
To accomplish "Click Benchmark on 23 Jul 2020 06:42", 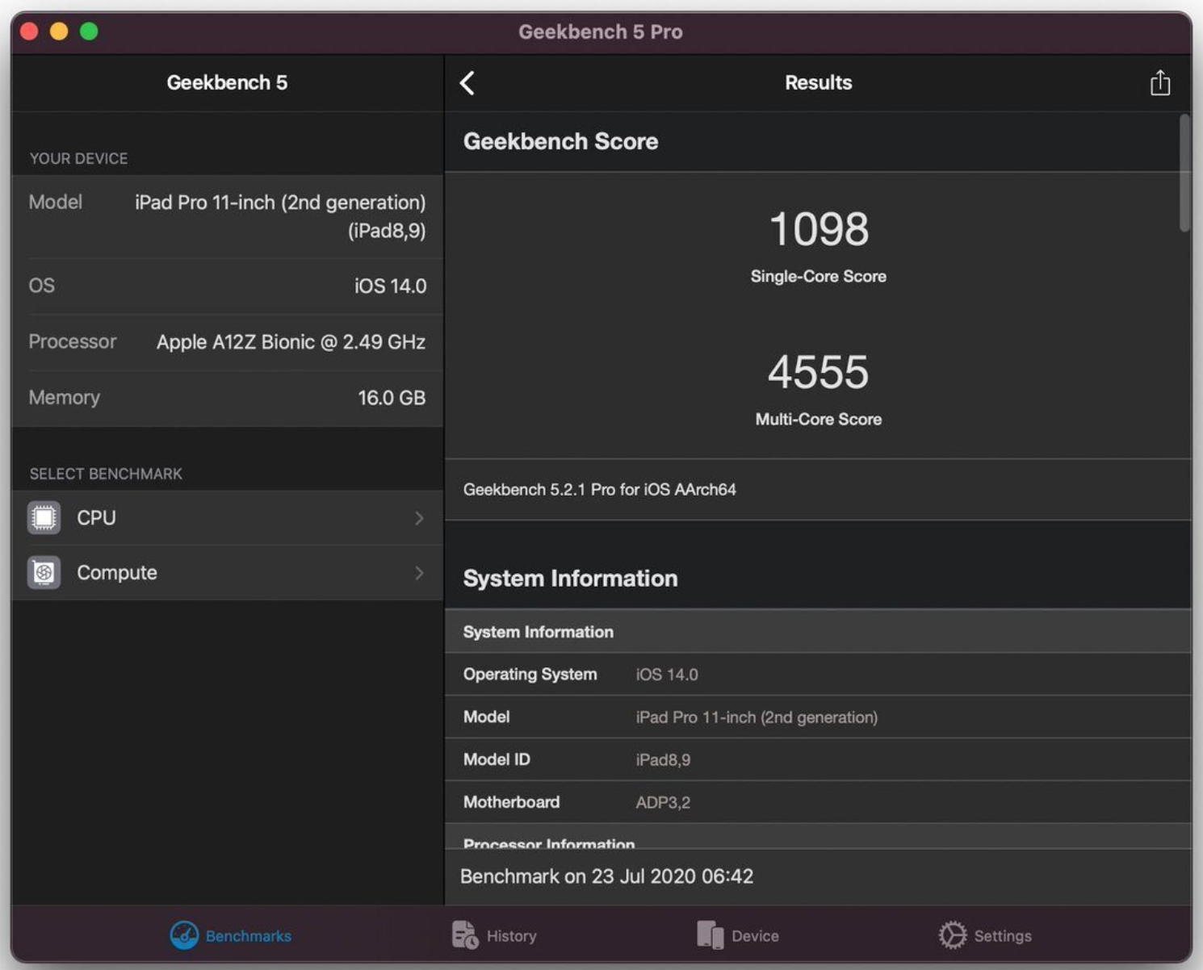I will point(606,876).
